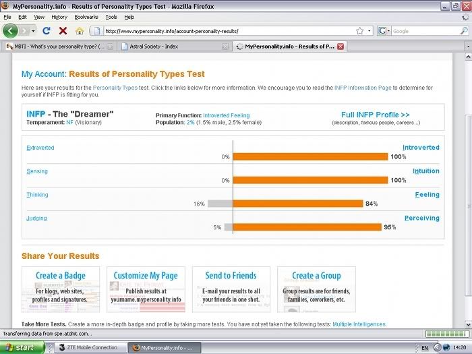Click the Feeling trait link
Screen dimensions: 472x354
[427, 194]
